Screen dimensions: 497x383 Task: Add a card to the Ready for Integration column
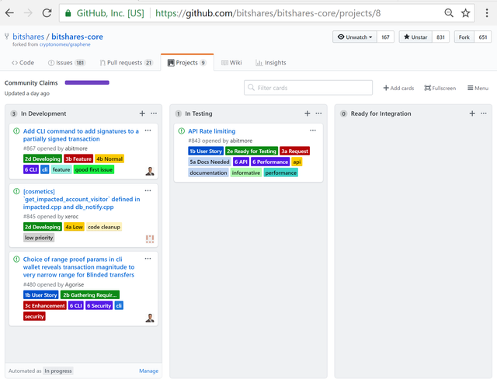472,113
